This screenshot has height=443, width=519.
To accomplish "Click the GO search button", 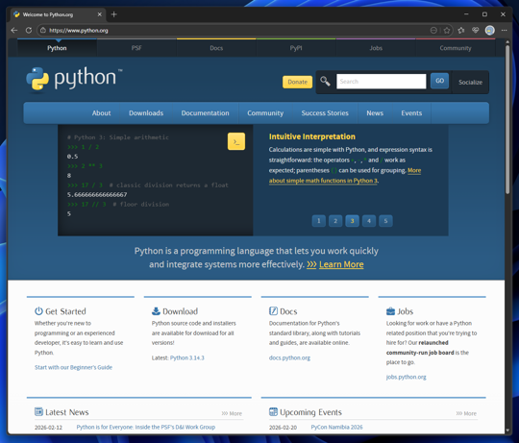I will pyautogui.click(x=439, y=81).
